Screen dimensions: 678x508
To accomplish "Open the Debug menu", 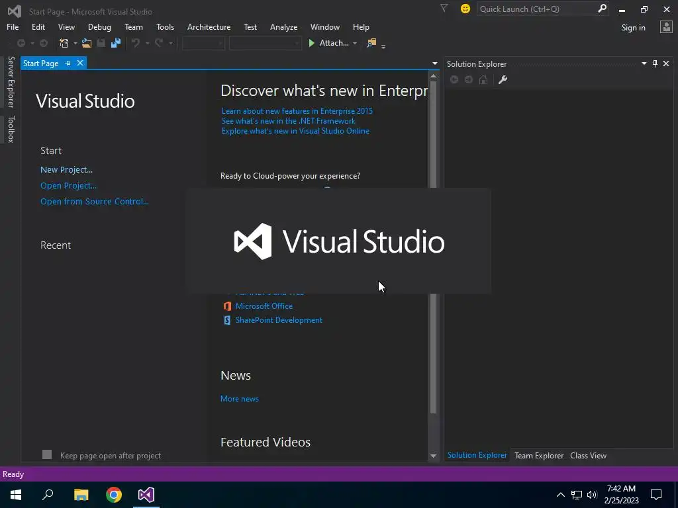I will click(99, 26).
